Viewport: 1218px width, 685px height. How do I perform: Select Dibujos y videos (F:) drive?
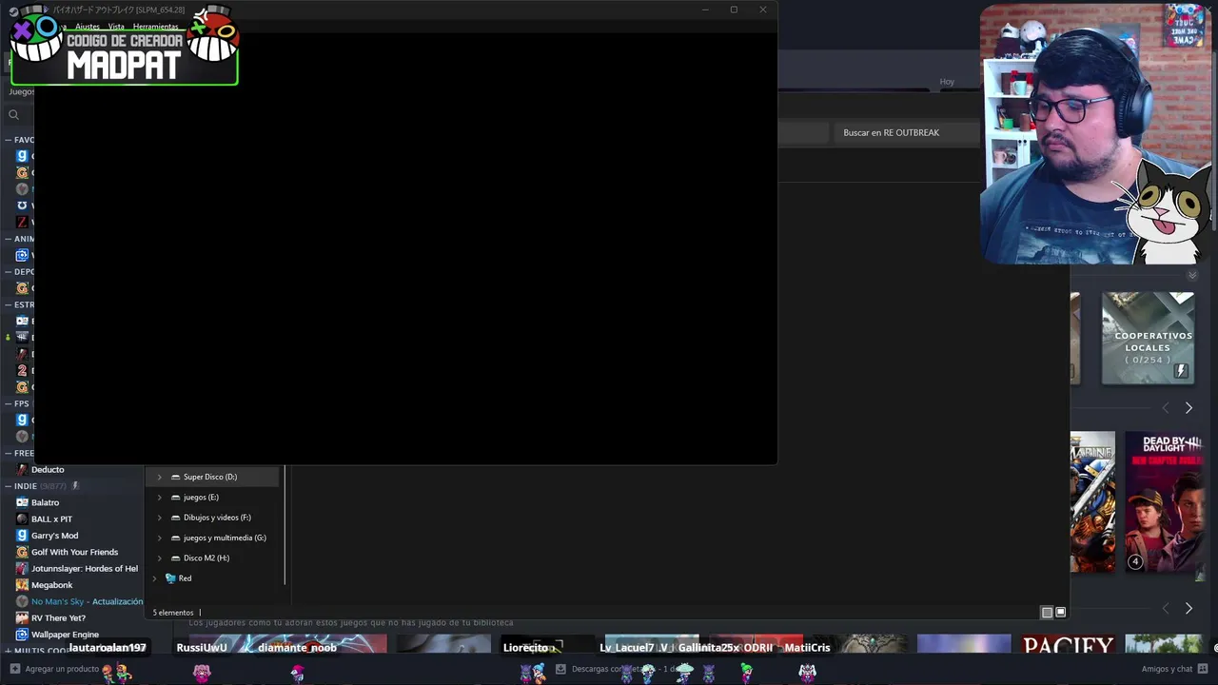pos(217,518)
